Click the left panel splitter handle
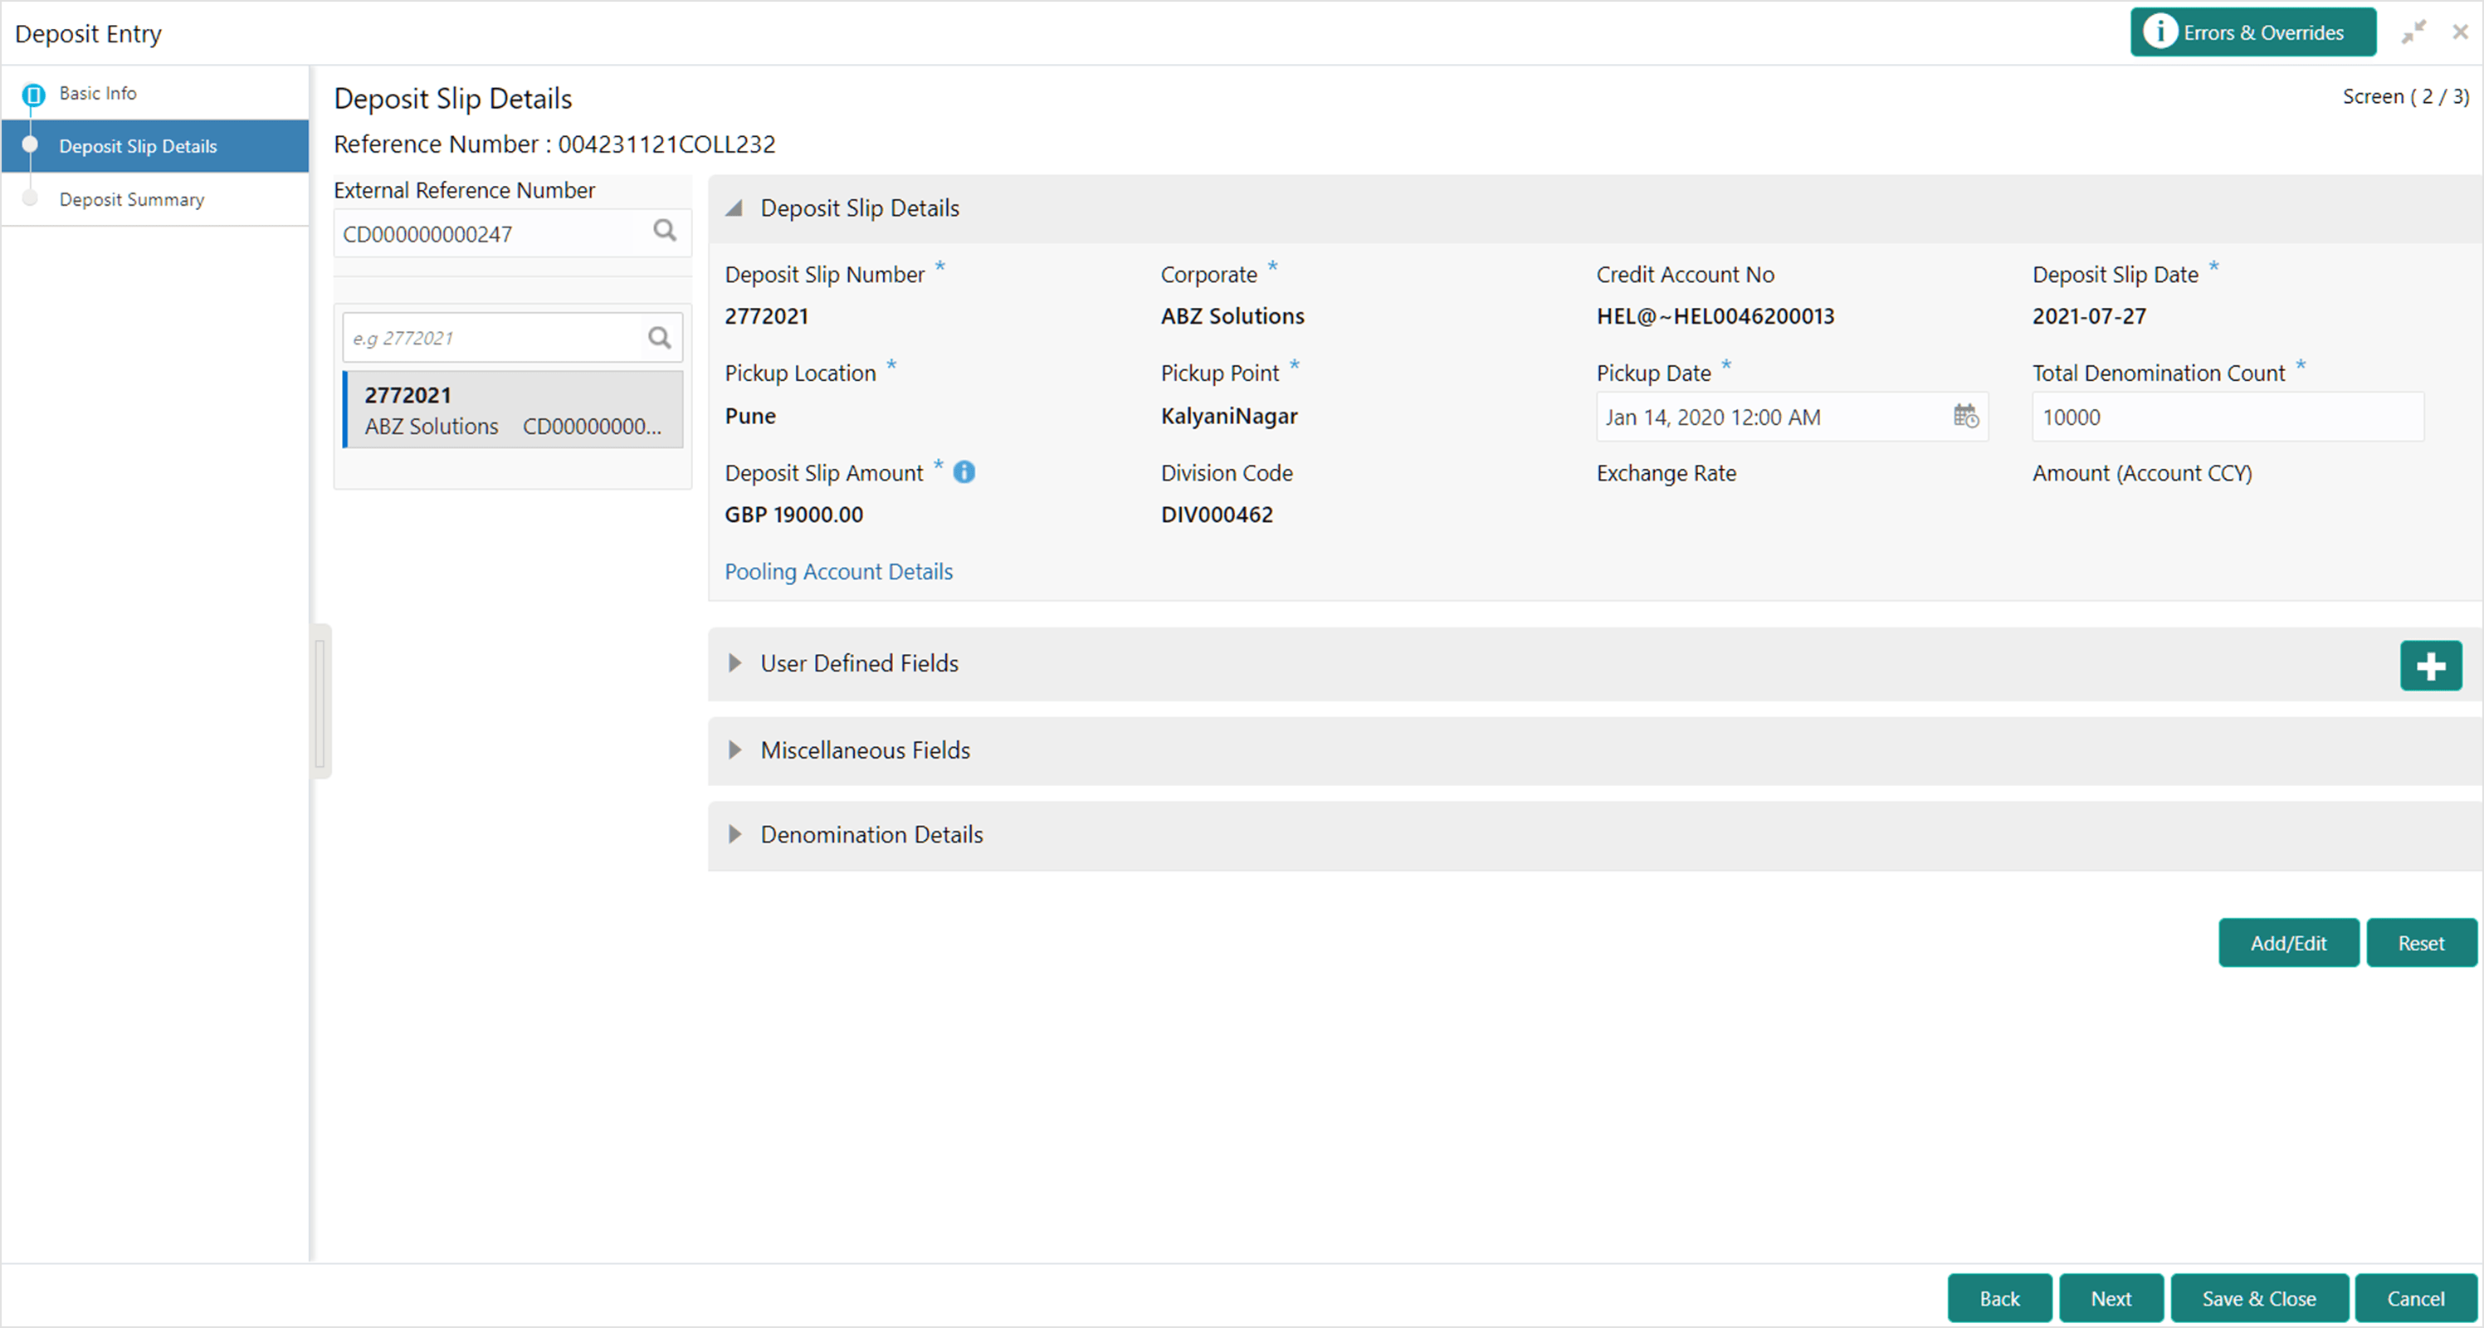The image size is (2484, 1328). [321, 701]
